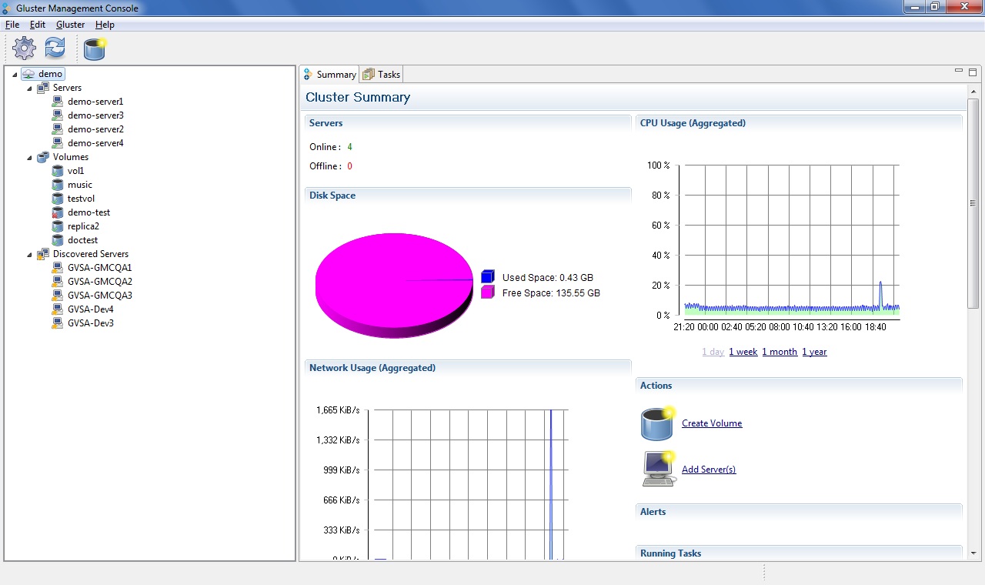Click the Add Server(s) computer icon

tap(659, 469)
